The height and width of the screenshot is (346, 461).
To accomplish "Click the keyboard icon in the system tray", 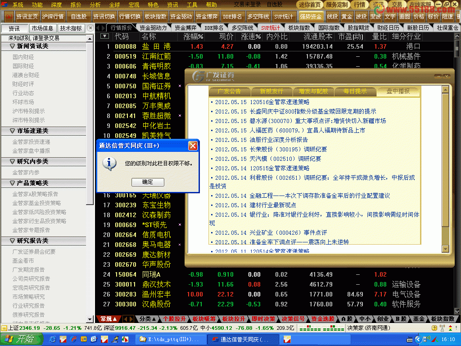I will click(x=409, y=340).
